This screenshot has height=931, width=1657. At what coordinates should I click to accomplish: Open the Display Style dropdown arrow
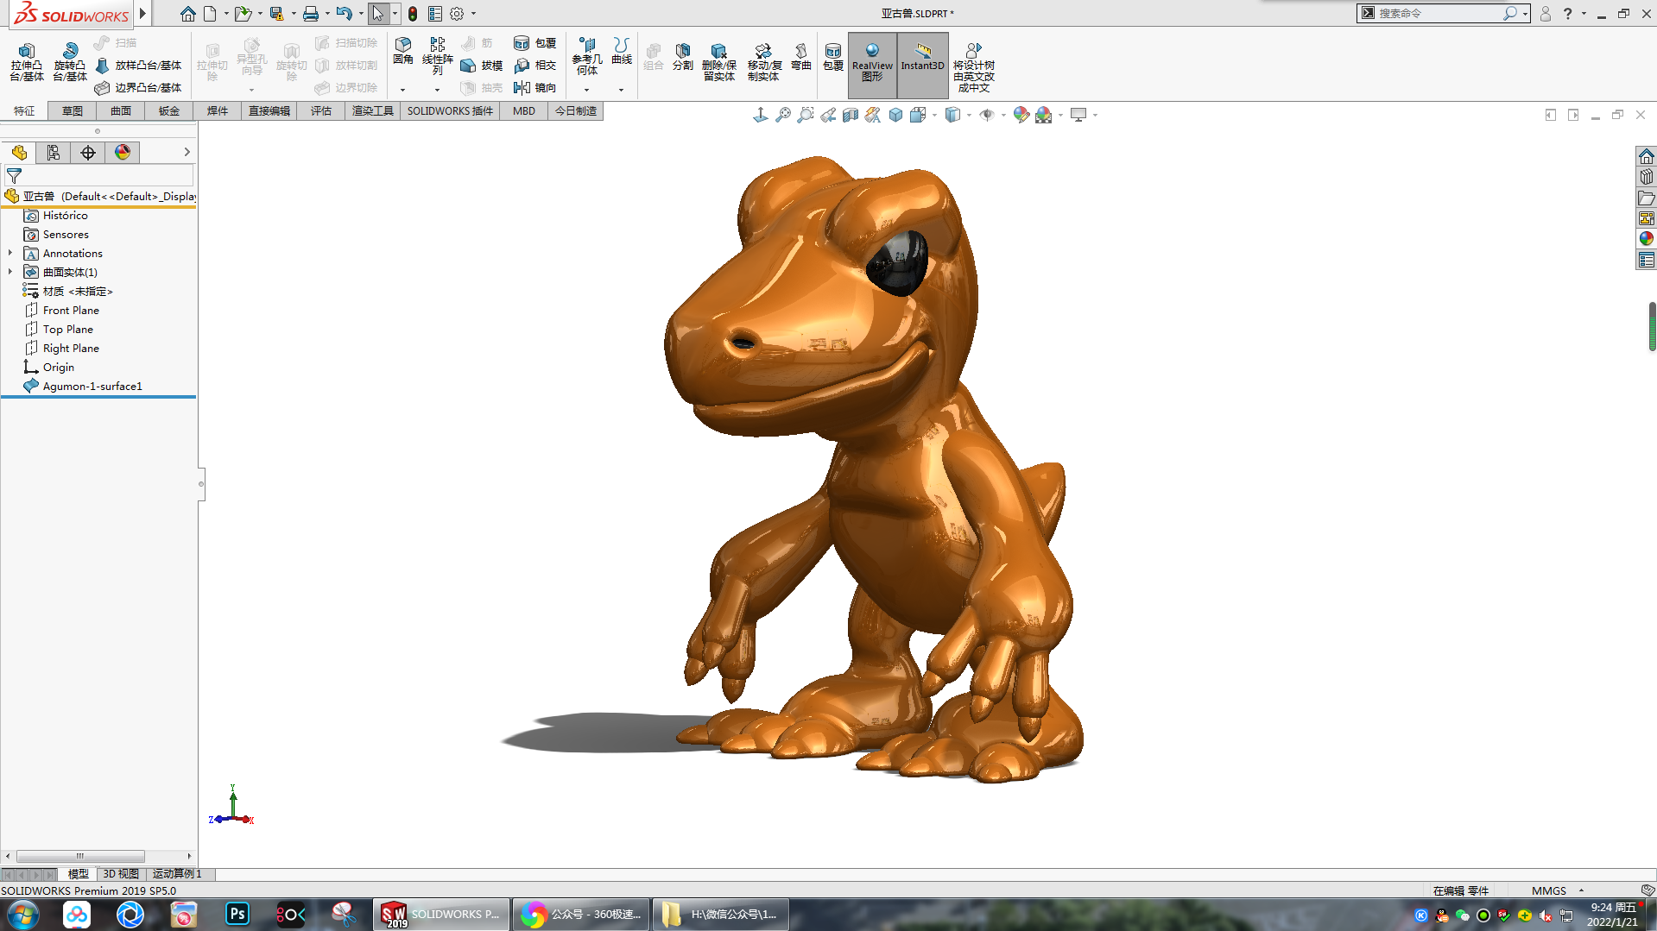(x=969, y=115)
